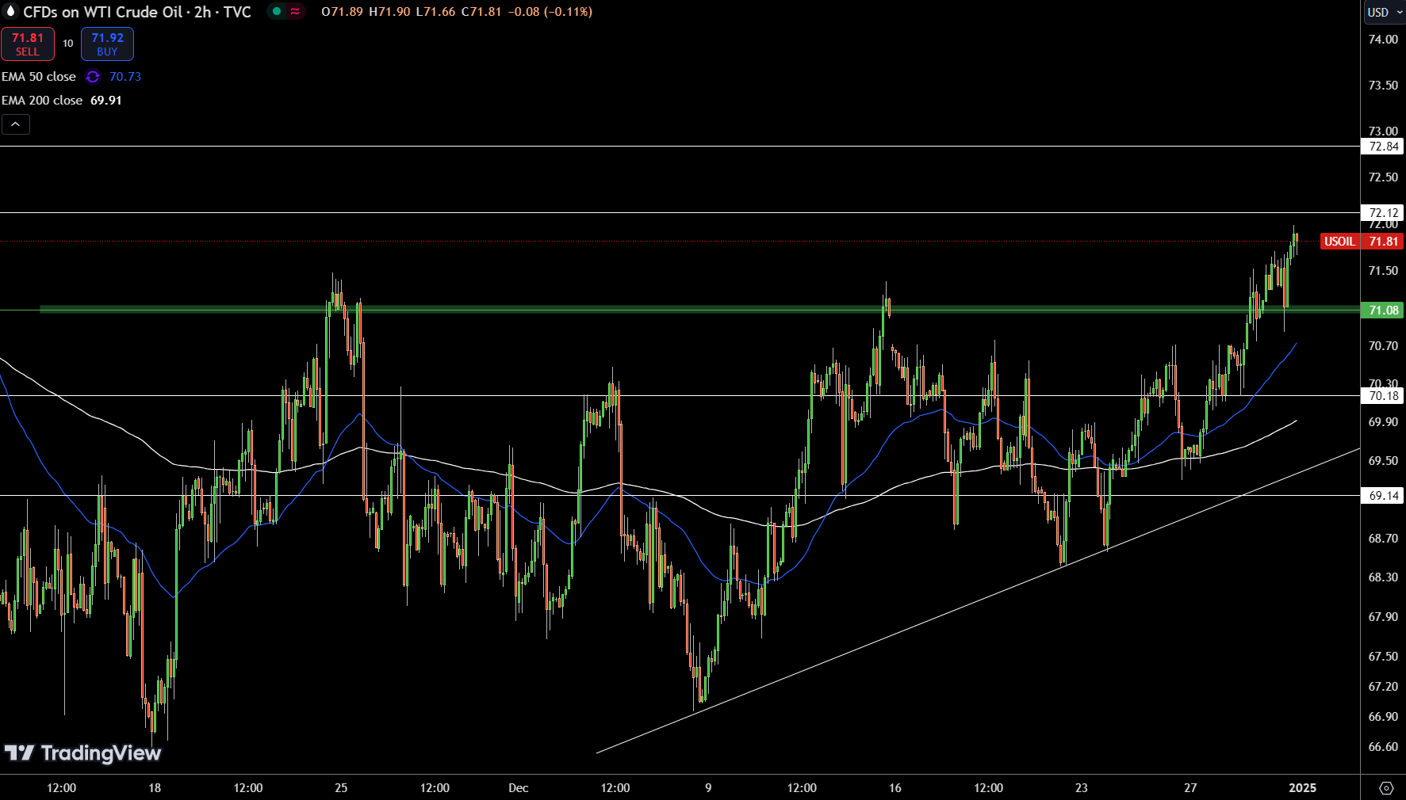
Task: Toggle the green market status dot
Action: tap(277, 11)
